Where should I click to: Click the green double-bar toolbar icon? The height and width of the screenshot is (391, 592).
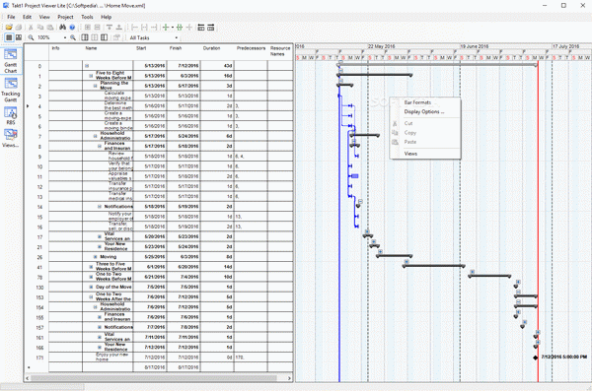(180, 28)
